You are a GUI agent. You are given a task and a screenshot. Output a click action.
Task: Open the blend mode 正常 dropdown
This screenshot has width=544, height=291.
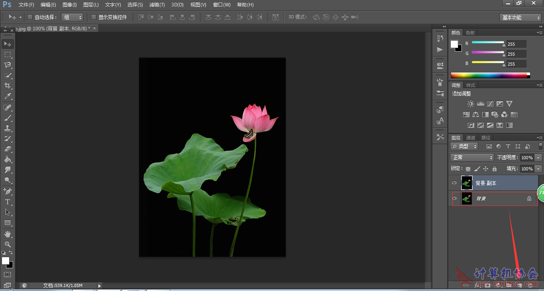pyautogui.click(x=472, y=158)
